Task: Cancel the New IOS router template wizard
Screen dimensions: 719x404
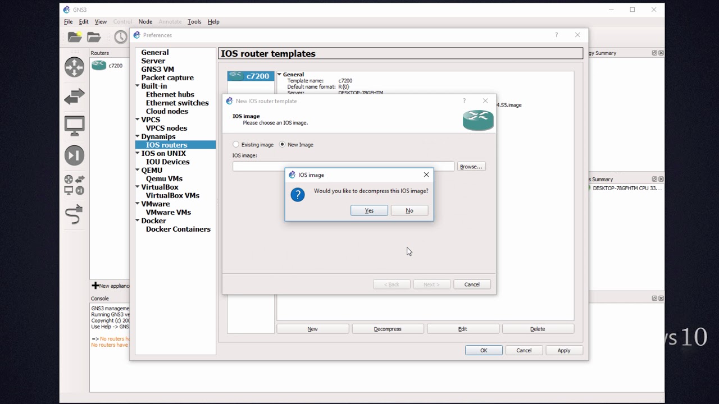Action: (x=472, y=284)
